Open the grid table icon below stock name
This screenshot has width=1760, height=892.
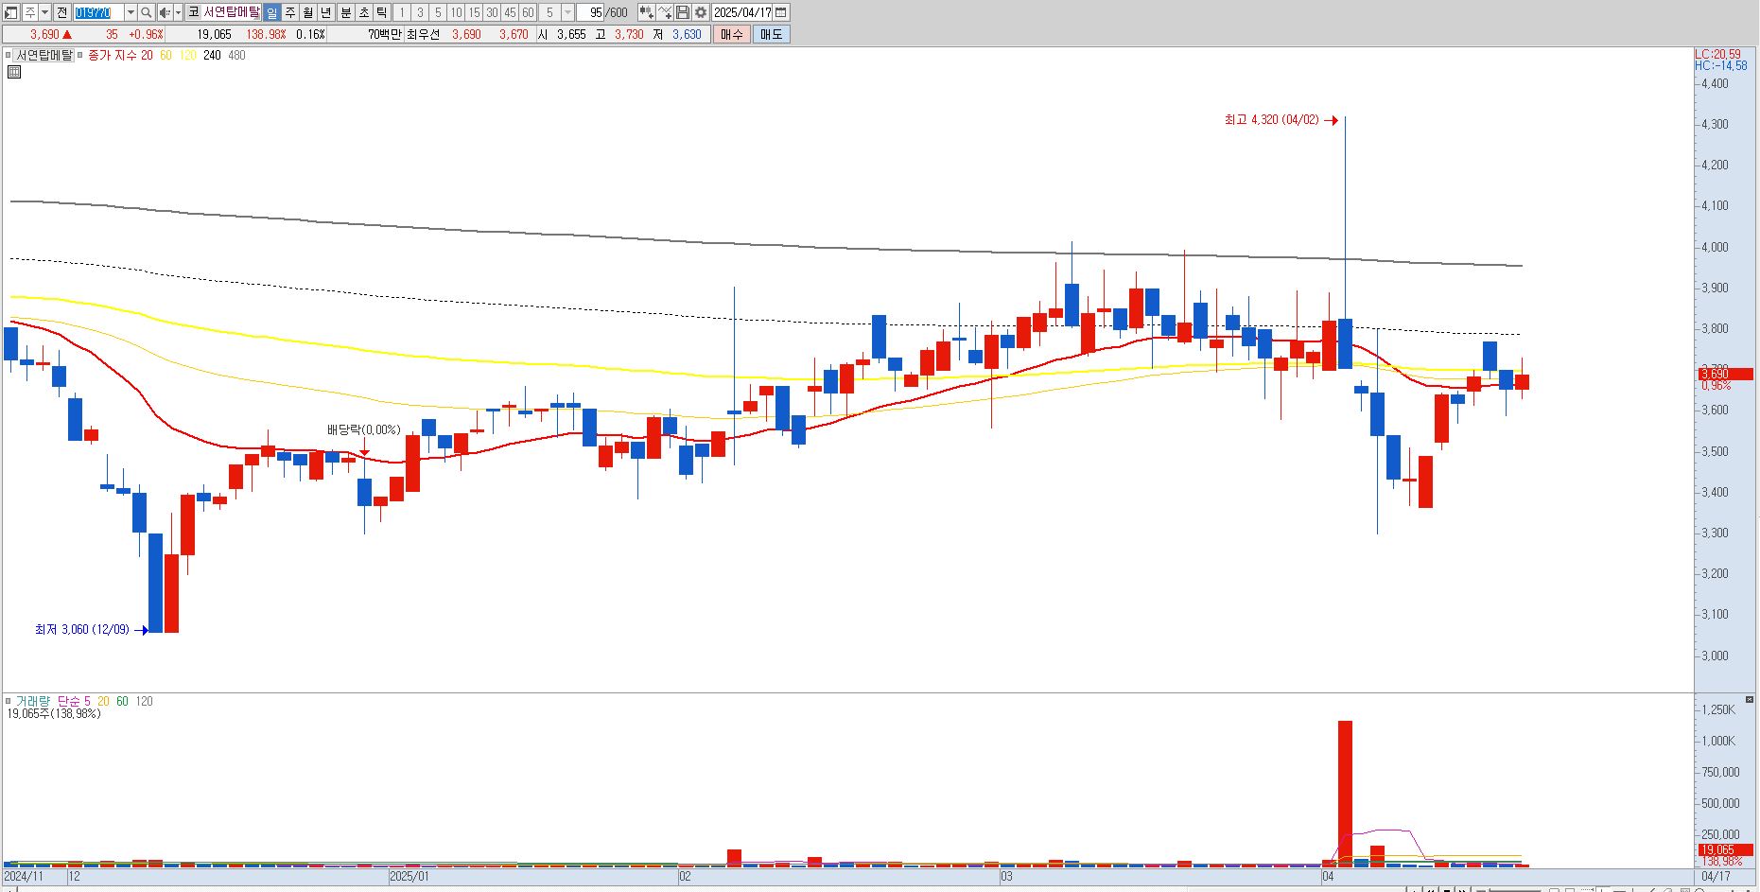[x=14, y=72]
